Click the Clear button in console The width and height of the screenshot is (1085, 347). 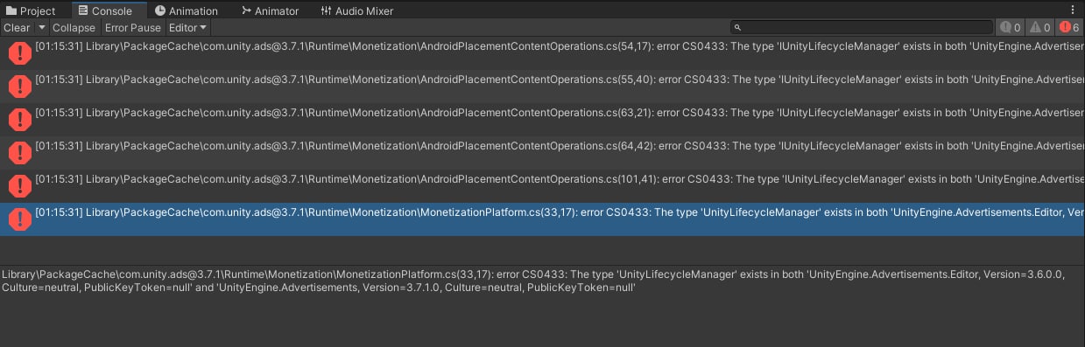coord(17,28)
